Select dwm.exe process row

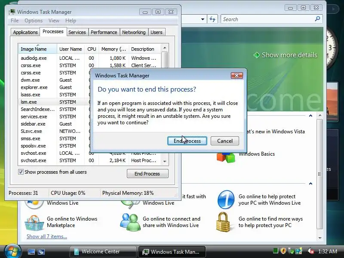pos(54,80)
